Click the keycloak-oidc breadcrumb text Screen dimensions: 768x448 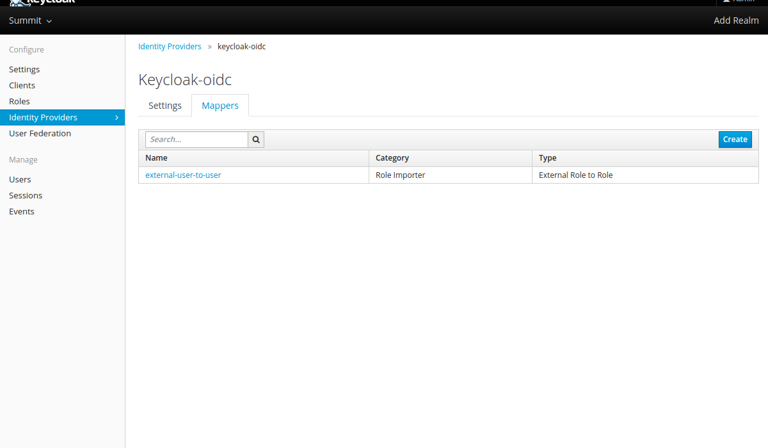pos(241,47)
